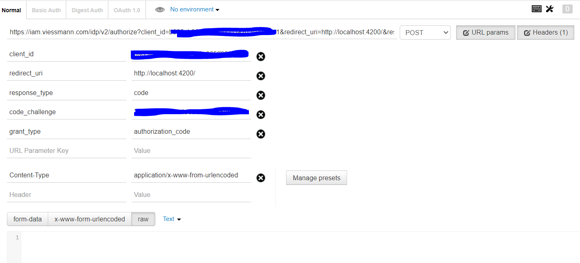Click the http://localhost:4200/ value field
580x263 pixels.
[x=191, y=73]
